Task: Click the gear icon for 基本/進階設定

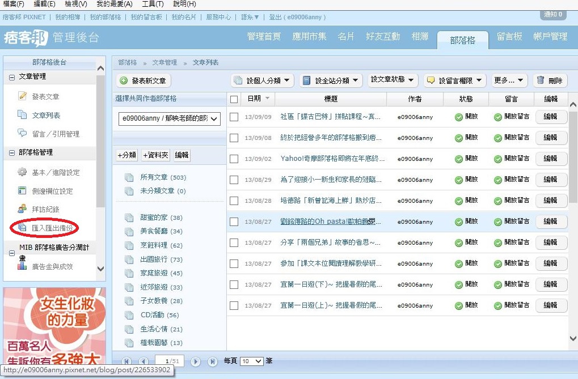Action: [22, 172]
